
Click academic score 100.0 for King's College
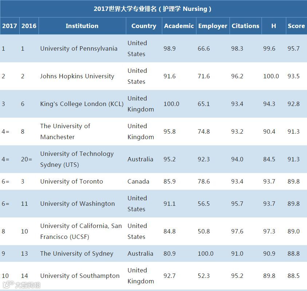tap(171, 104)
